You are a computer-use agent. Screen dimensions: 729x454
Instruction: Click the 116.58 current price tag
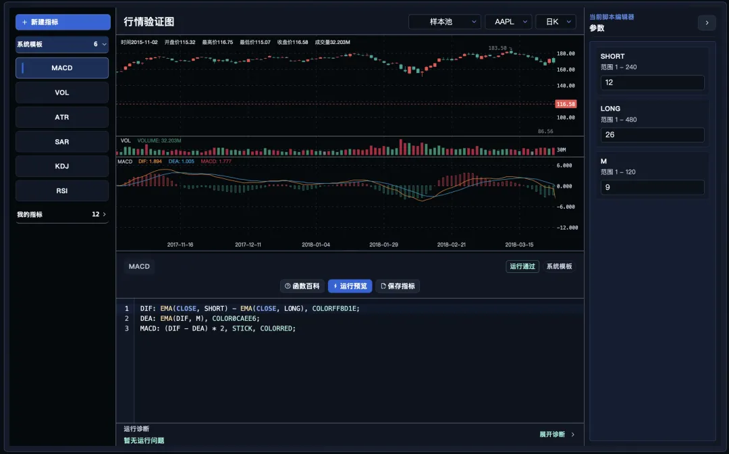566,104
